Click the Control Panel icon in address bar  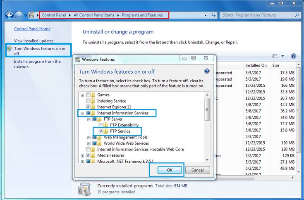32,15
